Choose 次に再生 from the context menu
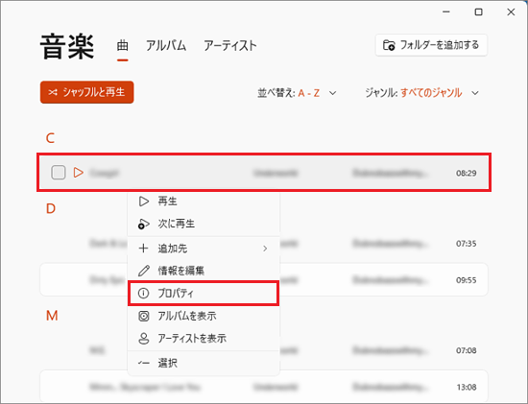The image size is (528, 404). pyautogui.click(x=204, y=224)
